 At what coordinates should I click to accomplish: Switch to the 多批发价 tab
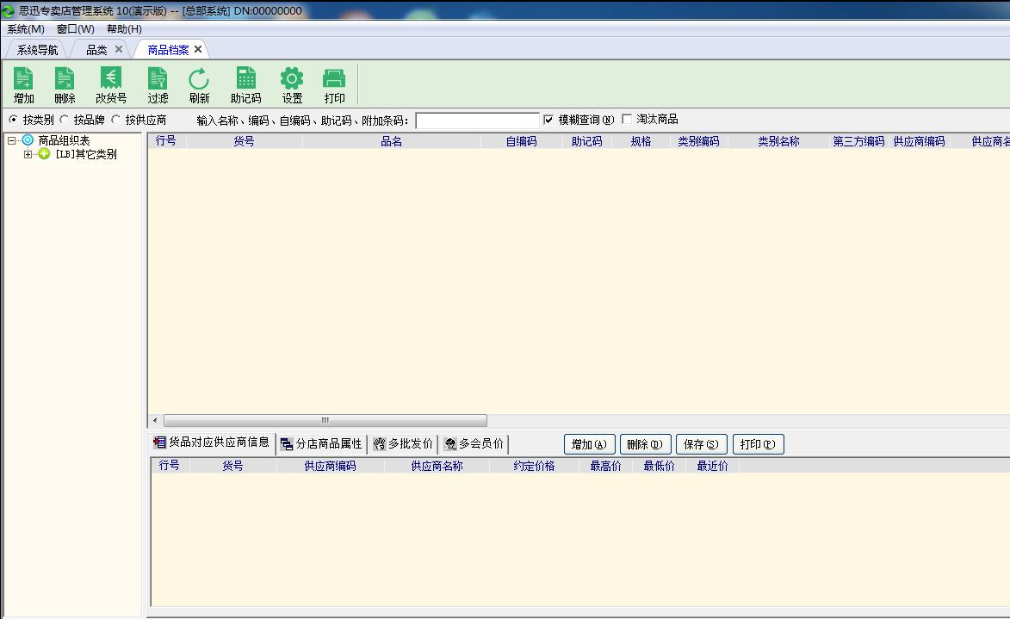pos(403,444)
